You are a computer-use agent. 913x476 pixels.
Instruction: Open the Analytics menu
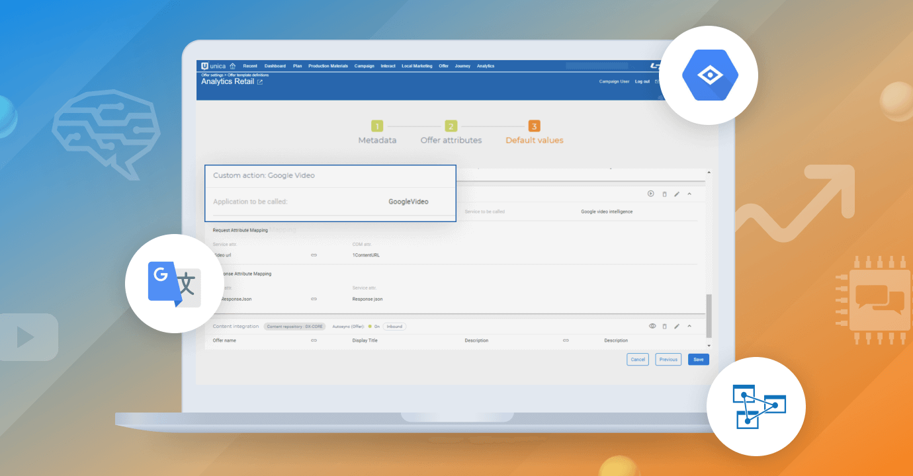(x=486, y=66)
